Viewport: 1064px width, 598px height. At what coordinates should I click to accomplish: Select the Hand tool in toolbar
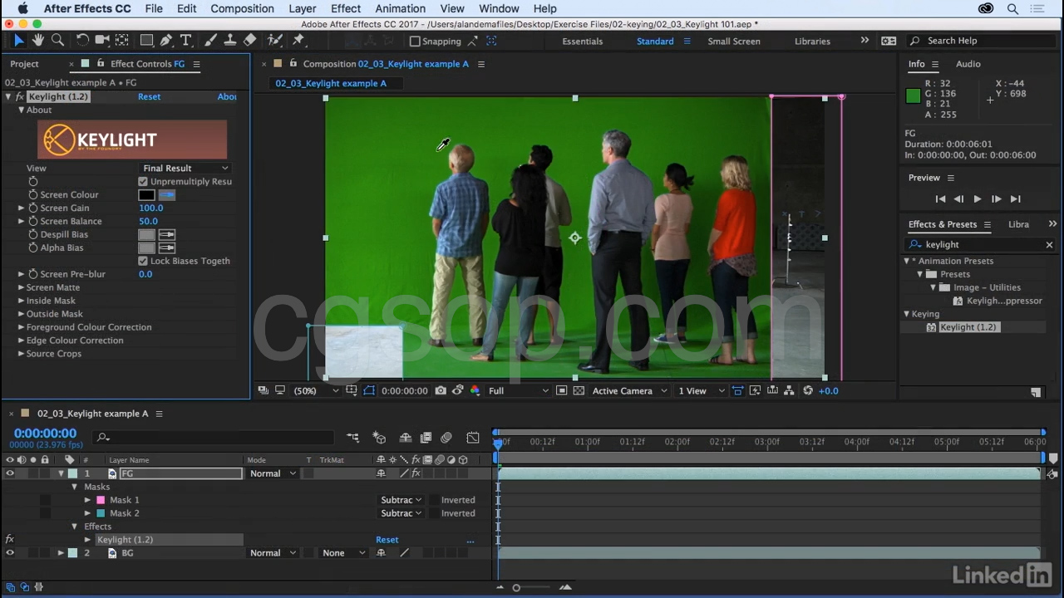38,40
